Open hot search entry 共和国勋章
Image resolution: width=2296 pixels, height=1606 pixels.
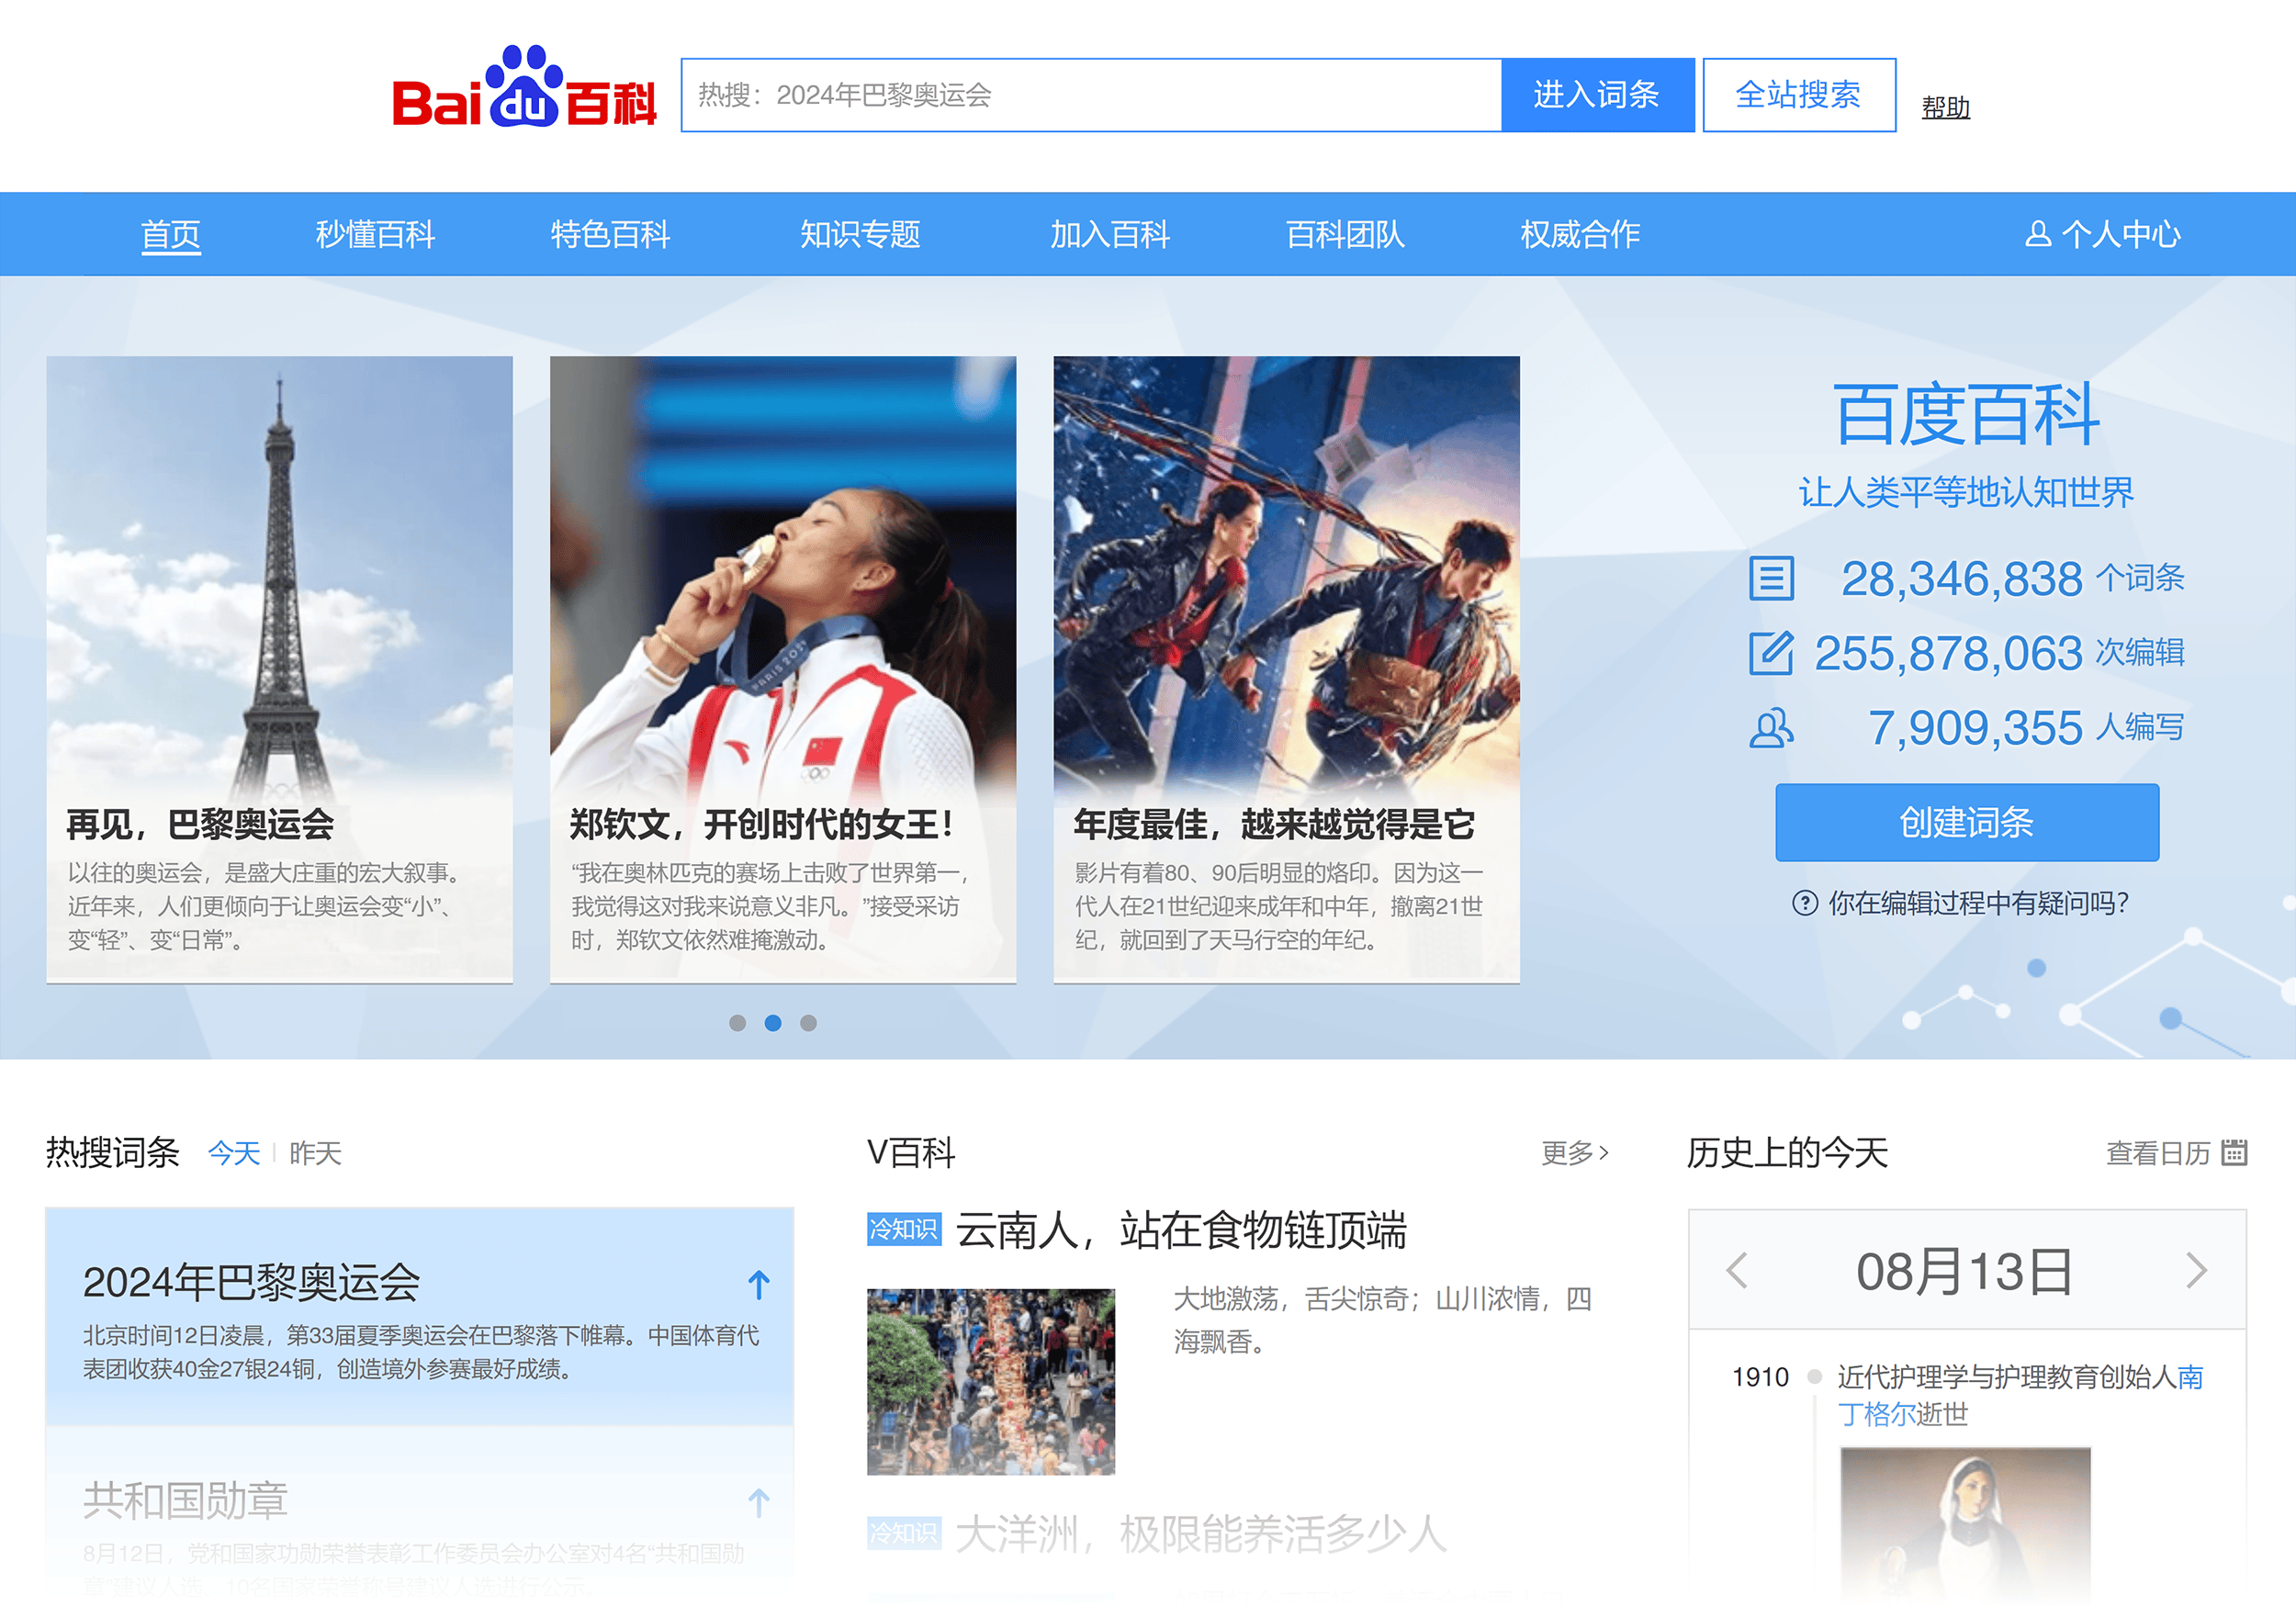pos(185,1501)
